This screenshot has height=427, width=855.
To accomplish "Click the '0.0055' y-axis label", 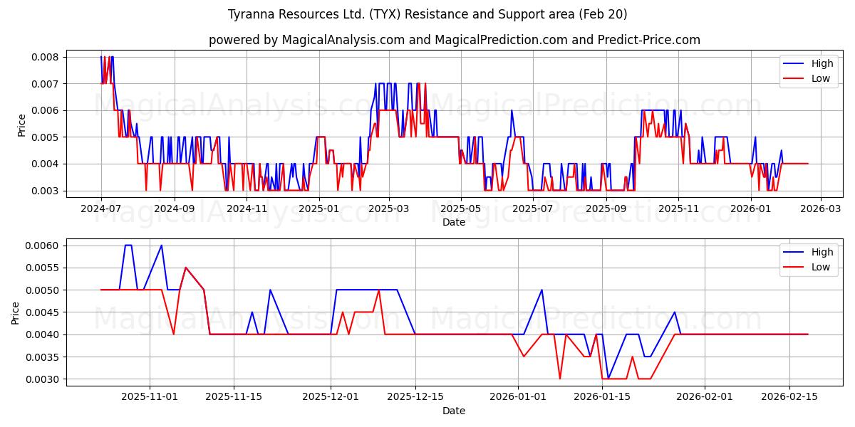I will pos(43,268).
